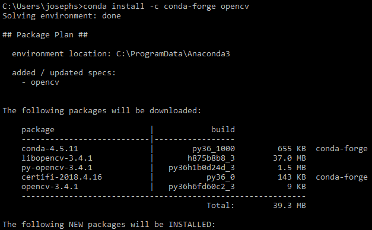Image resolution: width=372 pixels, height=230 pixels.
Task: Click the conda-forge channel beside certifi
Action: tap(342, 177)
